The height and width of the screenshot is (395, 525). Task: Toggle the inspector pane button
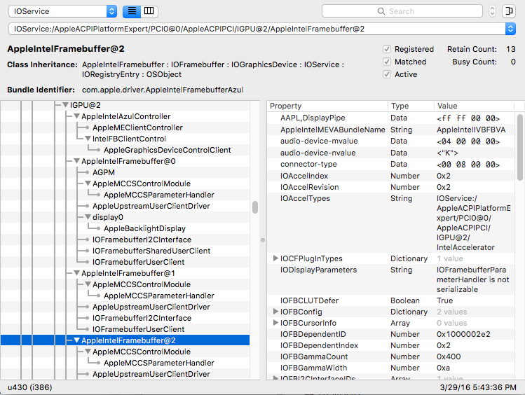click(509, 11)
